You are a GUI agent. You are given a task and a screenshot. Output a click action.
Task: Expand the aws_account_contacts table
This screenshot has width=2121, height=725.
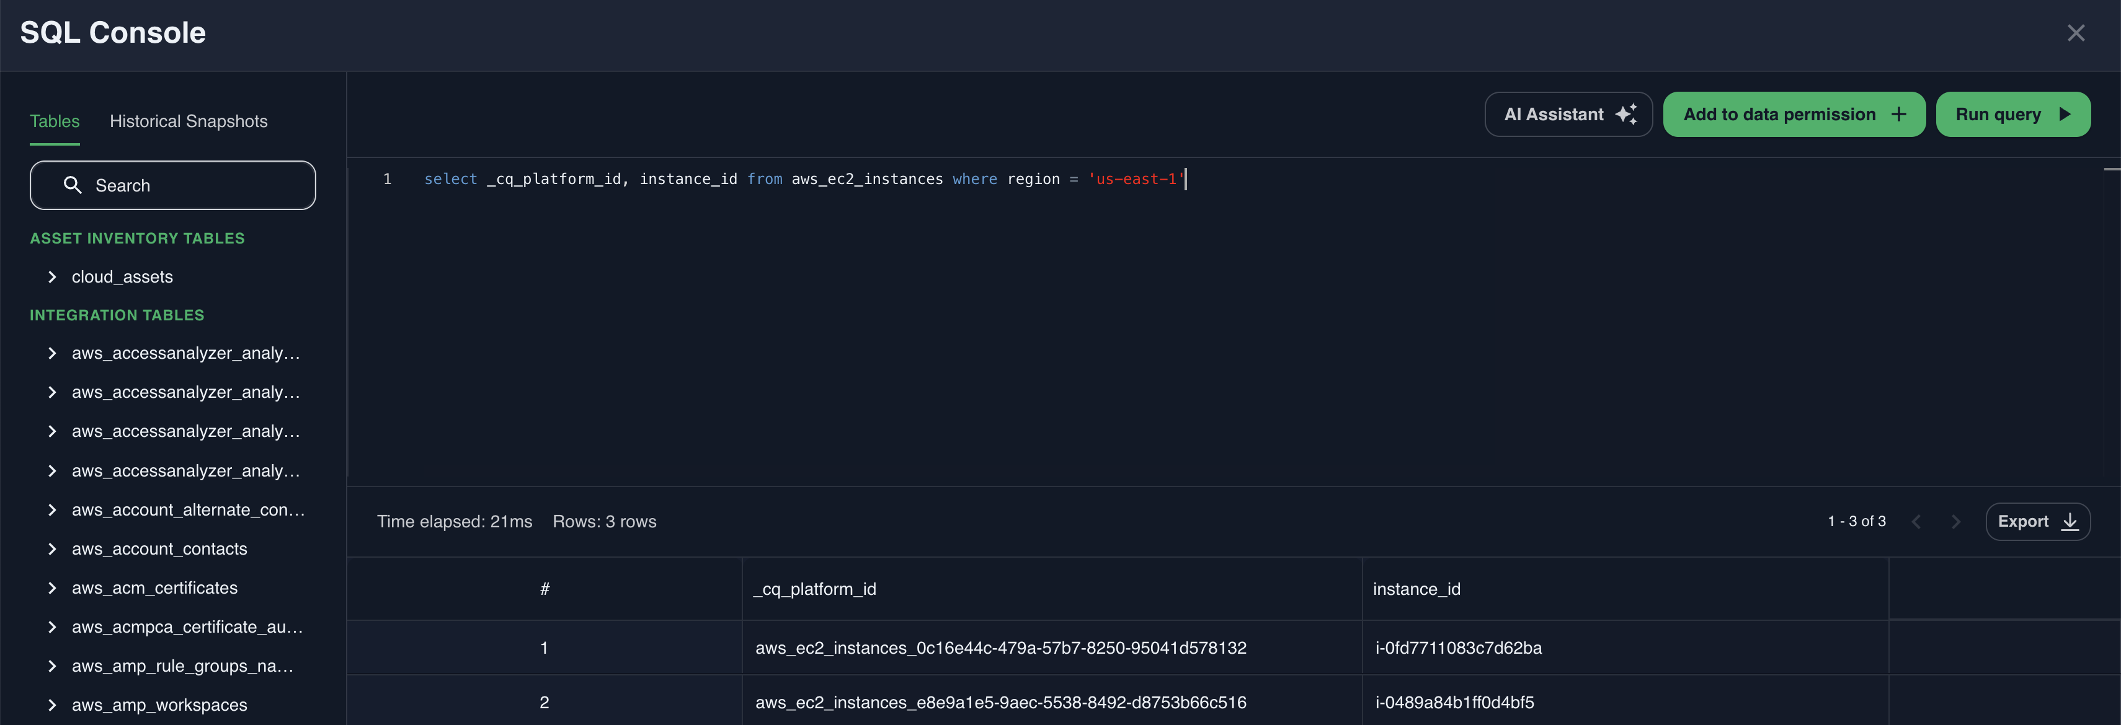tap(52, 549)
